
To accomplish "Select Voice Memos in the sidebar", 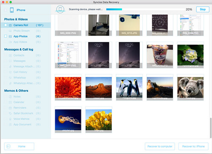I will click(26, 119).
